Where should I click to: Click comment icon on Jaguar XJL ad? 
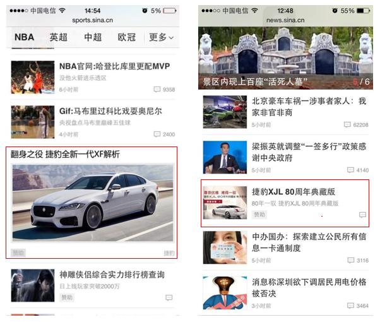tap(362, 215)
